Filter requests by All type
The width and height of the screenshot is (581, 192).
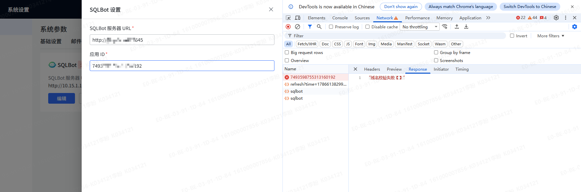coord(288,44)
